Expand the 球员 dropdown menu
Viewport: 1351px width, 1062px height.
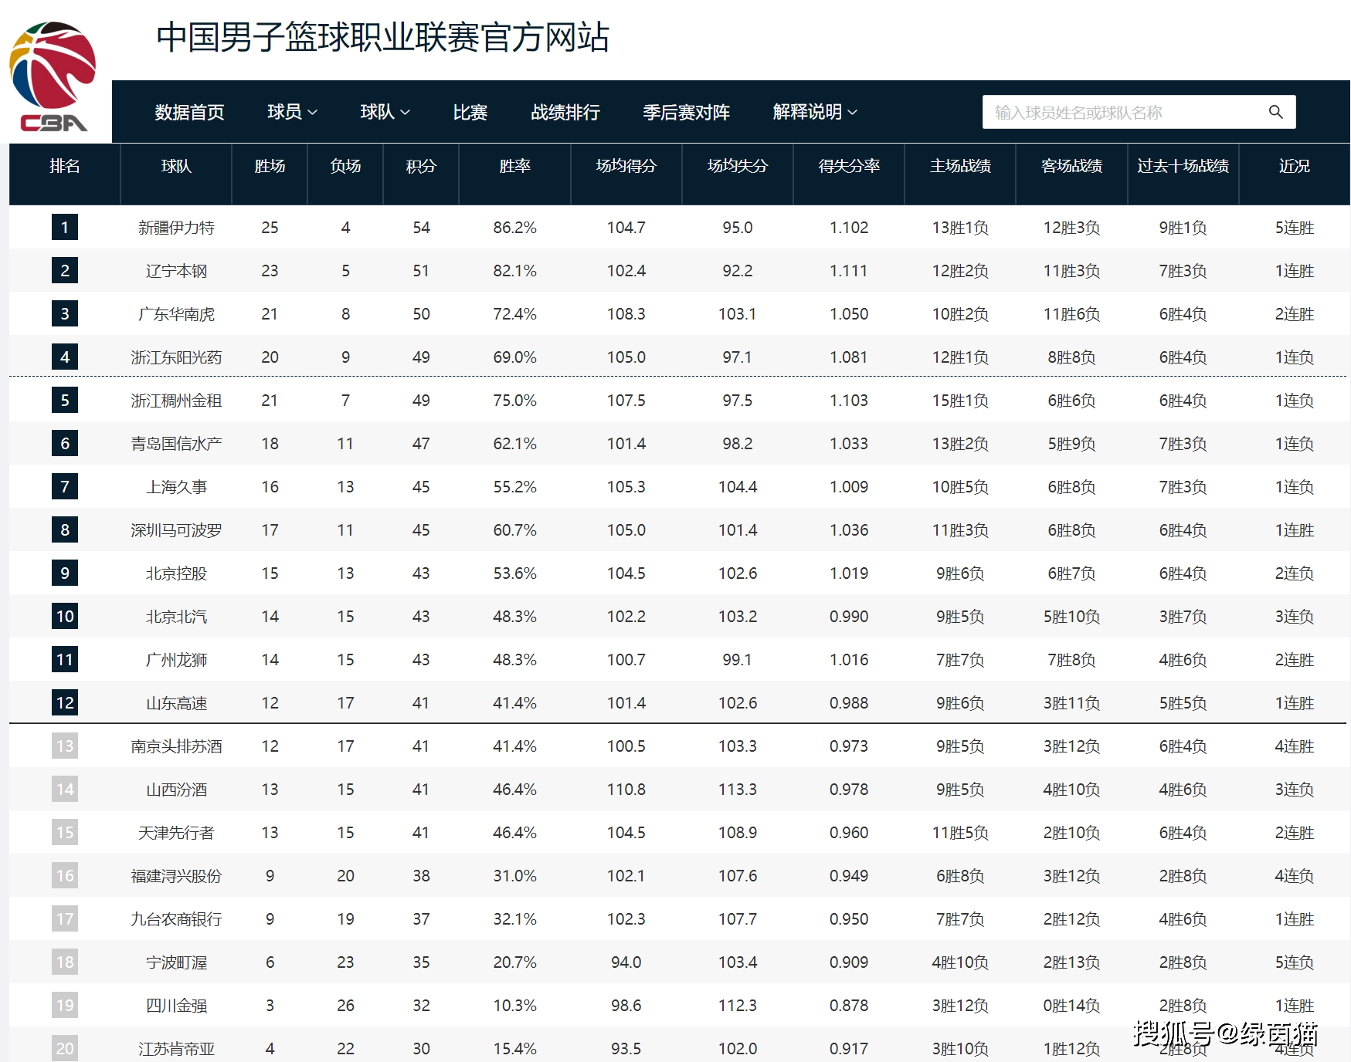[x=292, y=112]
